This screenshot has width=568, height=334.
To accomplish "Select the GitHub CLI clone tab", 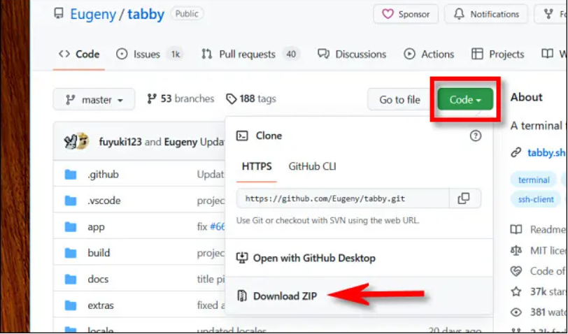I will (312, 166).
